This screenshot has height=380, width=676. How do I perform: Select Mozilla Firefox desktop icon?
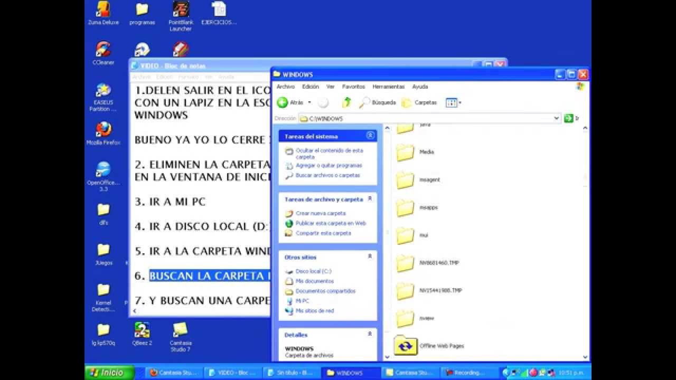(x=104, y=134)
